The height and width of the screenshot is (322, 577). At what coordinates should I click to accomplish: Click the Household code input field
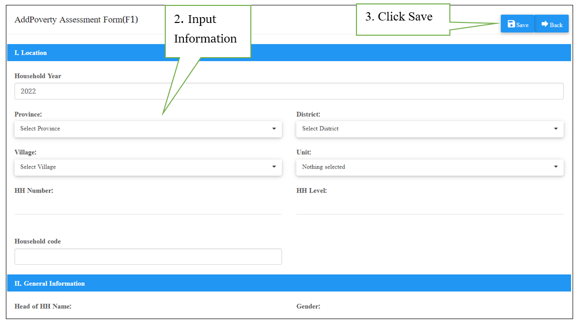(x=148, y=257)
